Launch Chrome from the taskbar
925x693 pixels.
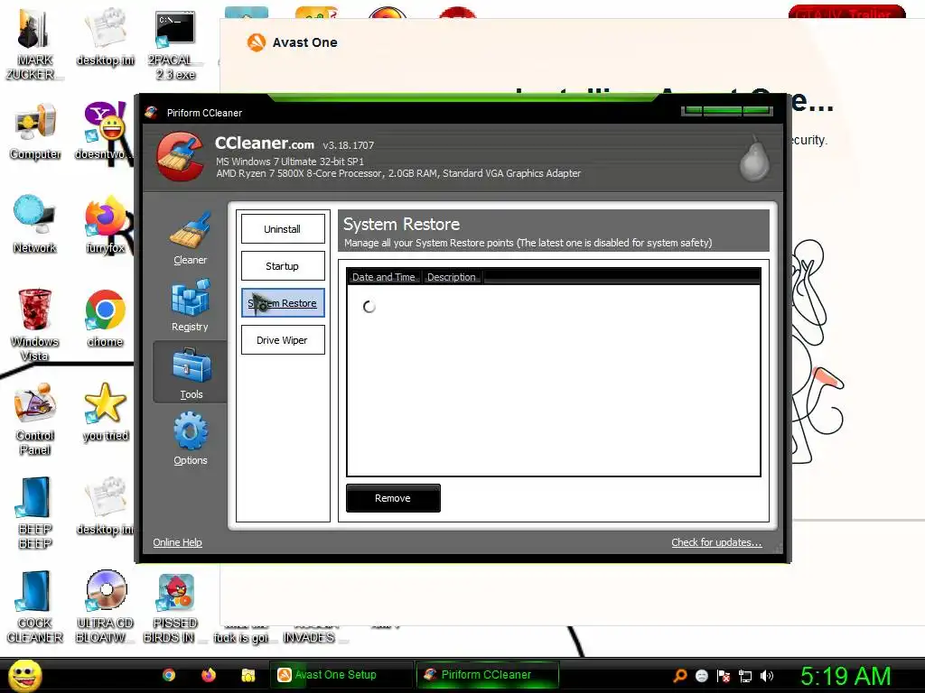pos(169,675)
